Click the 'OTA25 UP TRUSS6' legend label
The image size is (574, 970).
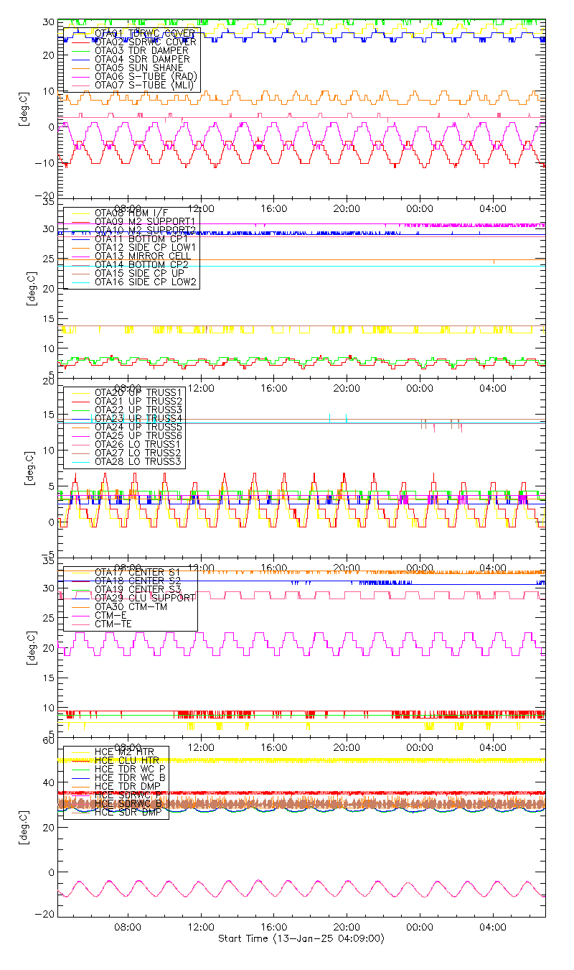coord(138,435)
